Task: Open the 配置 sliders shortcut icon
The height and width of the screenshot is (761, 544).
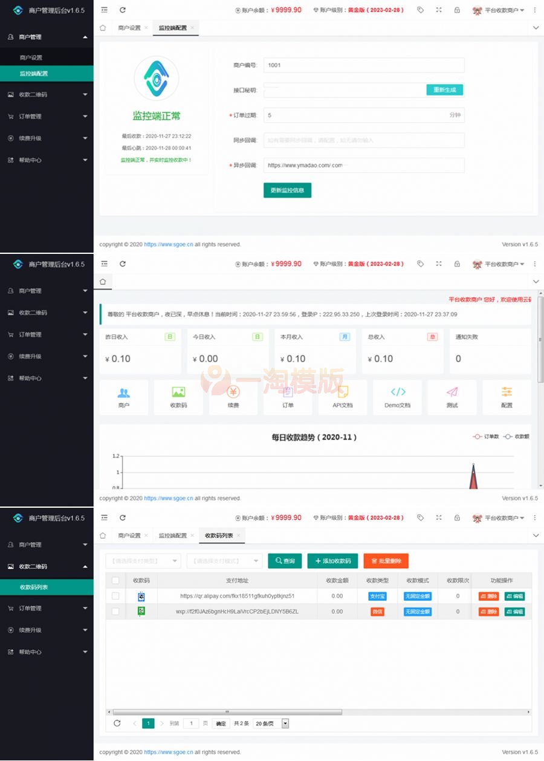Action: [507, 393]
